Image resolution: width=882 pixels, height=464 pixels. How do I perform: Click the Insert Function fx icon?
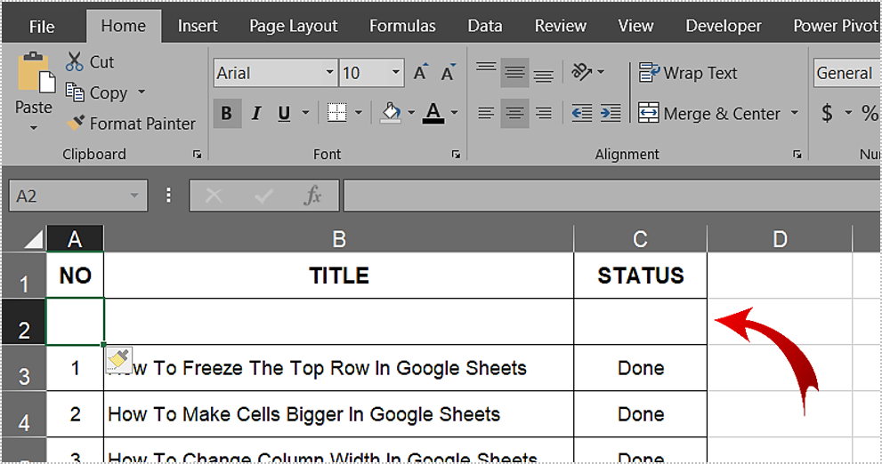click(x=312, y=196)
